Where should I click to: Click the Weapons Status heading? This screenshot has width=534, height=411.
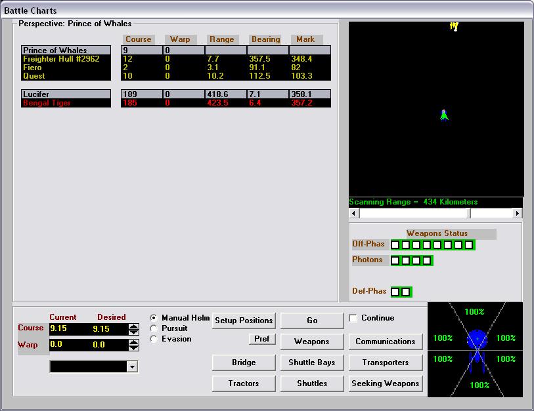coord(437,233)
